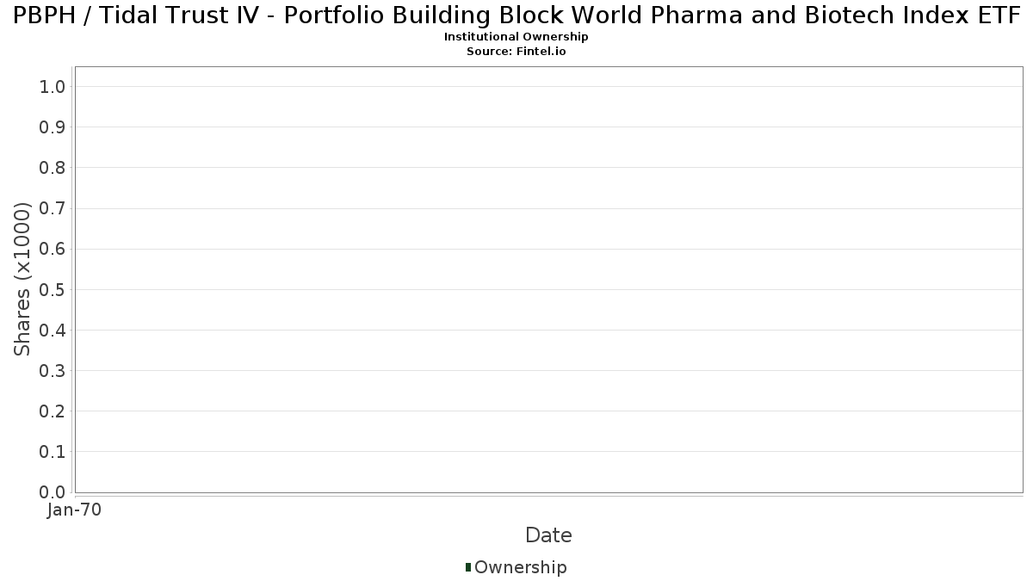Click the Date x-axis title

548,535
